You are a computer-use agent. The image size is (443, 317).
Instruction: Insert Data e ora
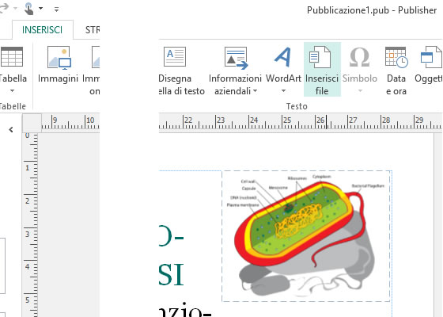pos(396,71)
